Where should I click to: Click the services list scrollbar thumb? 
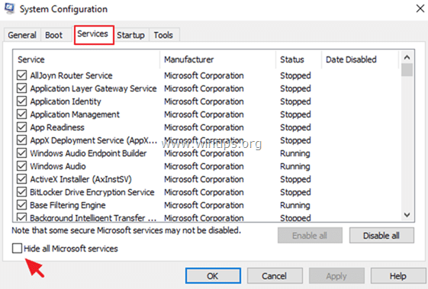coord(407,70)
